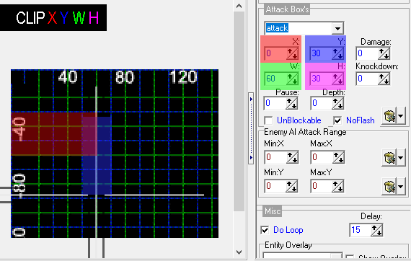The height and width of the screenshot is (261, 411).
Task: Click attack box tool icon beside NoFlash
Action: (x=389, y=115)
